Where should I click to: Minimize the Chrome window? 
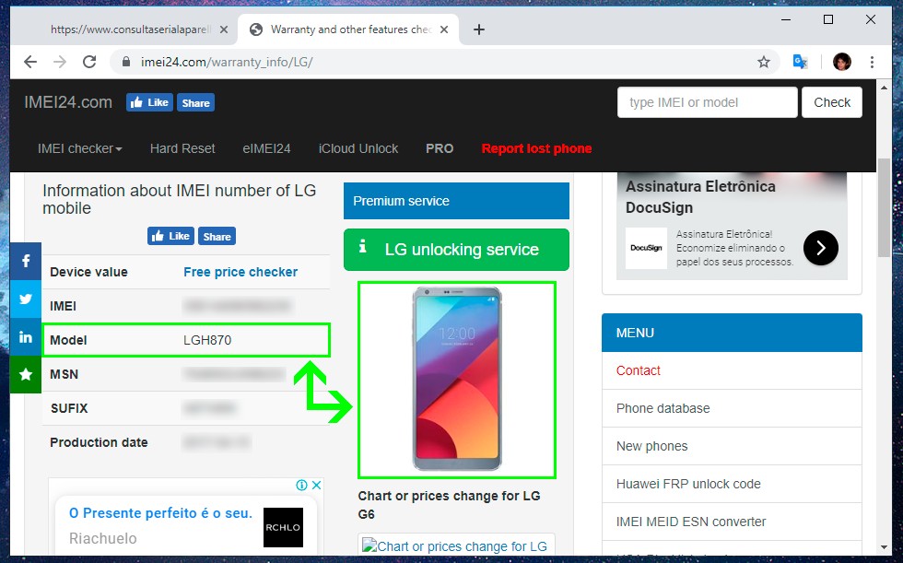point(785,19)
